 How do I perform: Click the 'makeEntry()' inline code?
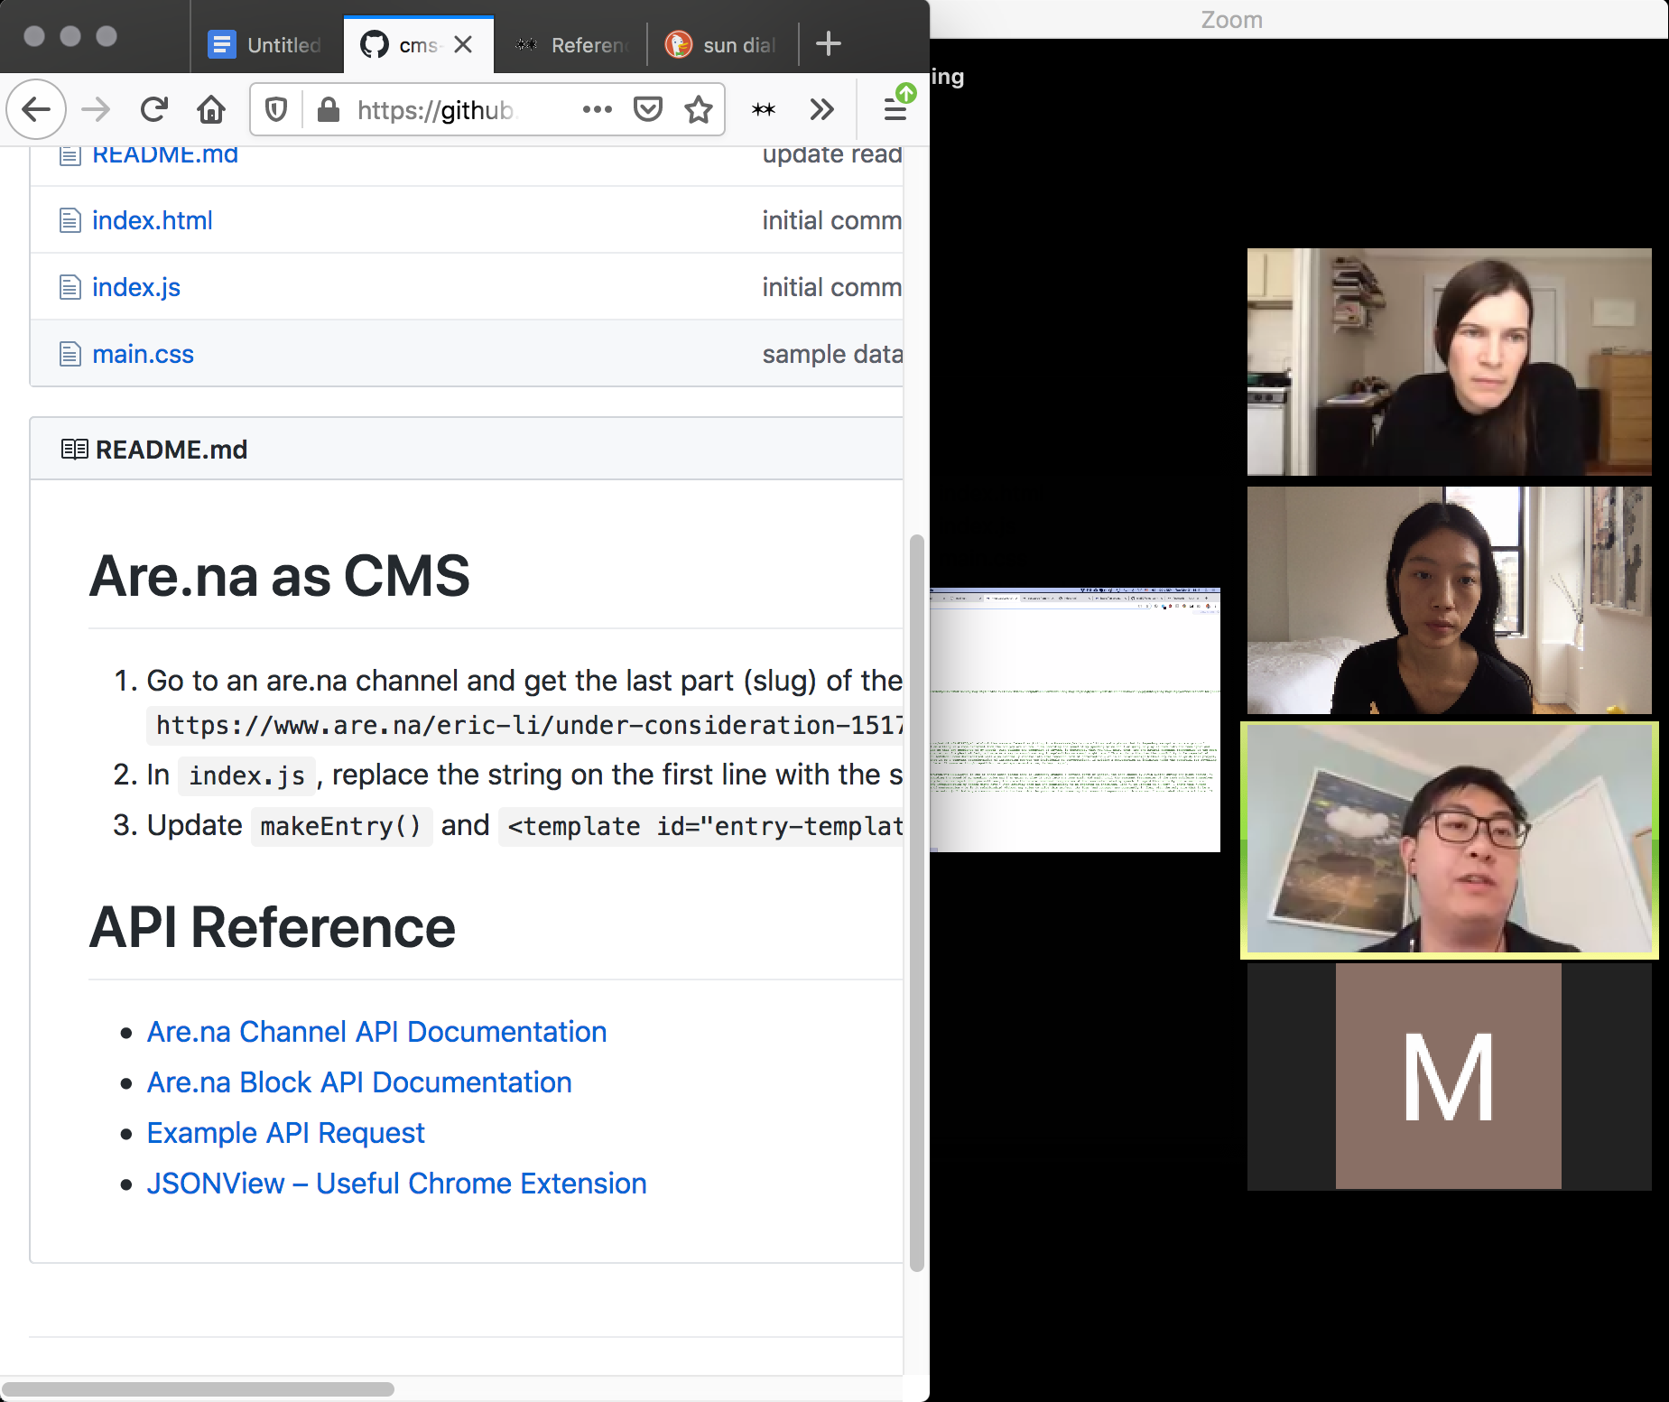pyautogui.click(x=340, y=827)
